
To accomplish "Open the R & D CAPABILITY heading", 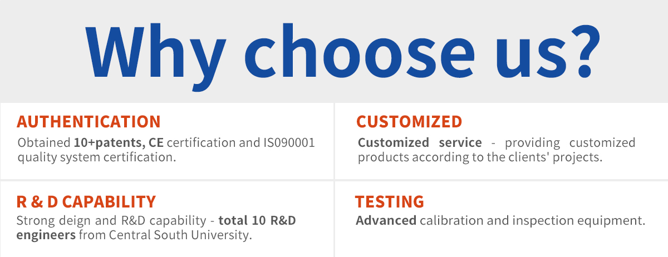I will click(x=86, y=201).
